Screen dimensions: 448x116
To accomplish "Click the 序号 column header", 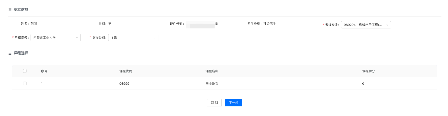I will 44,71.
